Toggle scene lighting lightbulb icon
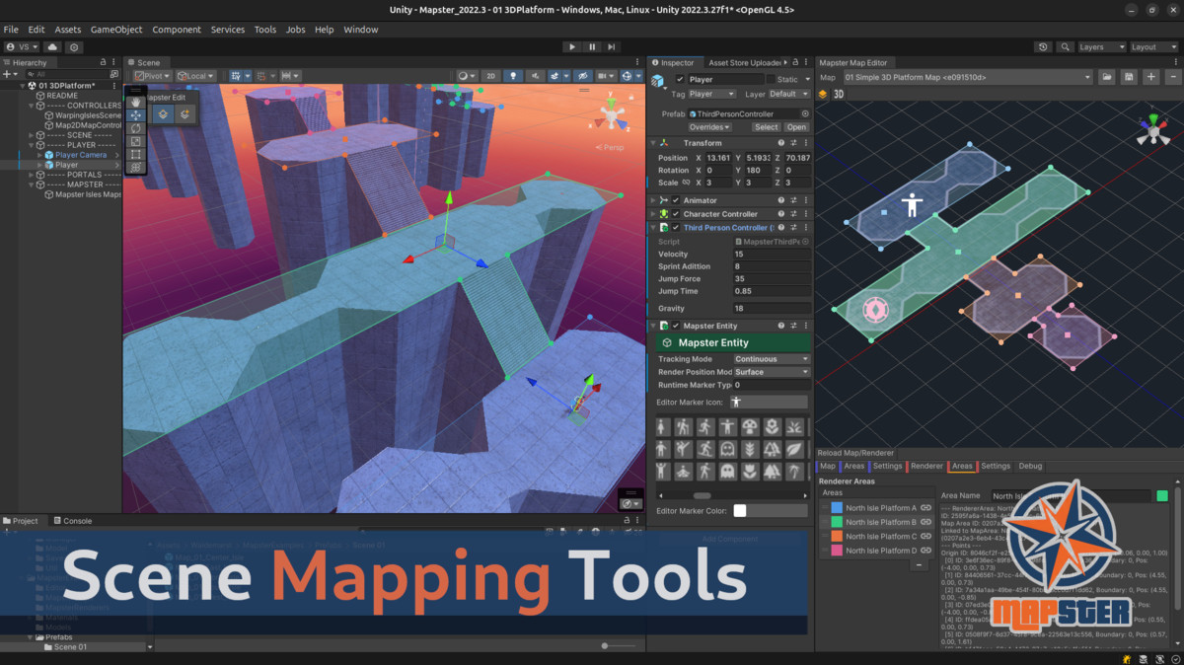 point(512,76)
